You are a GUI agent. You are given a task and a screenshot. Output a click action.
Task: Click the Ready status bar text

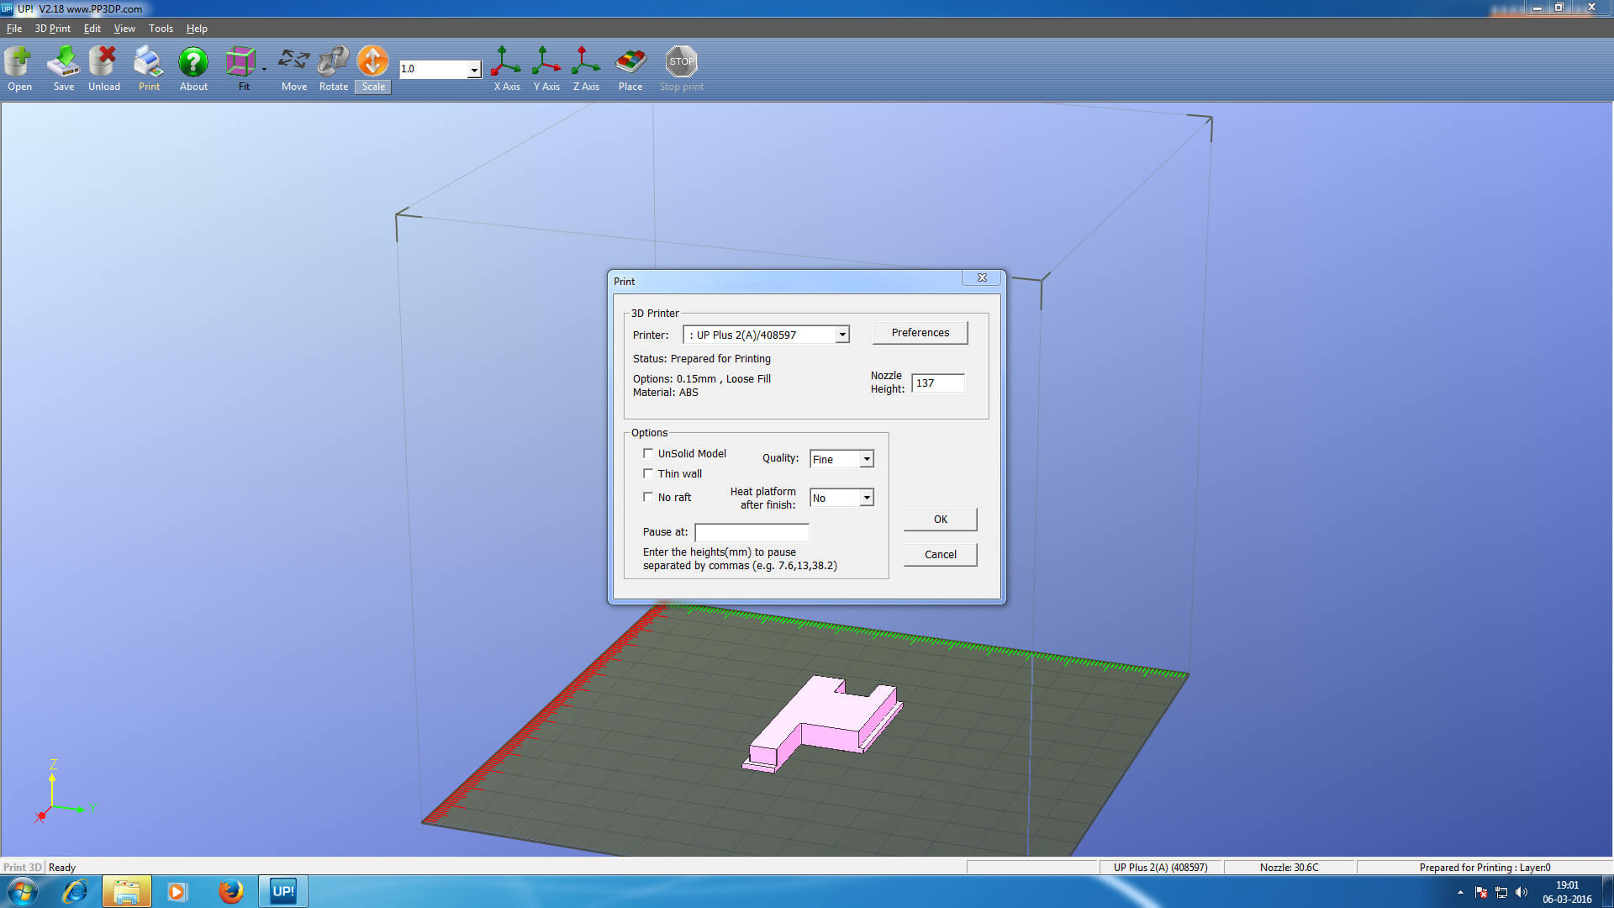click(62, 868)
